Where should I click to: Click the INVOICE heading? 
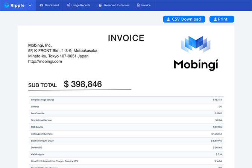(126, 38)
